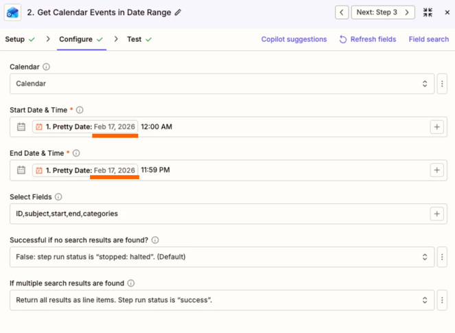The image size is (455, 333).
Task: Go to previous step using left arrow
Action: 342,12
